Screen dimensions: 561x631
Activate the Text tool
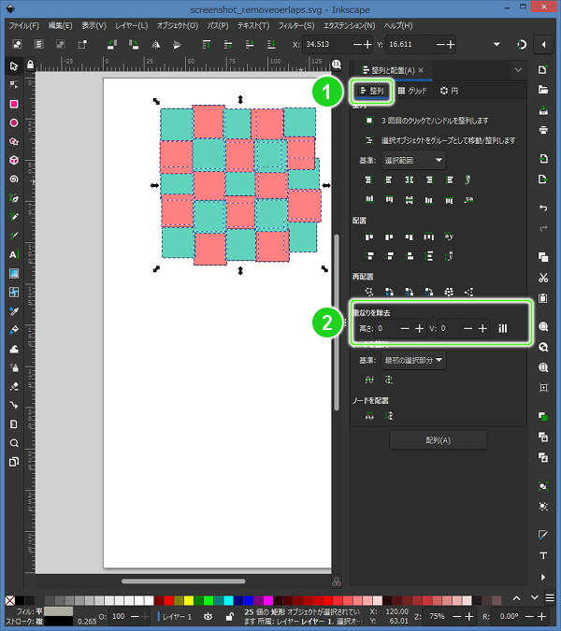(14, 254)
